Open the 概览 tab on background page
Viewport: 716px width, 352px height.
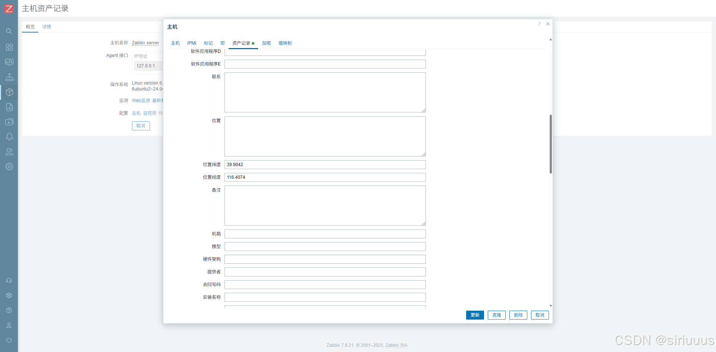point(30,27)
